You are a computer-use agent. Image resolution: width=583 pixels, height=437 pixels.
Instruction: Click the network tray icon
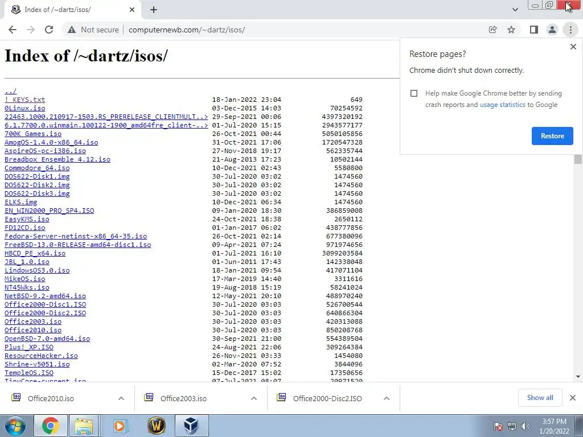(x=512, y=426)
